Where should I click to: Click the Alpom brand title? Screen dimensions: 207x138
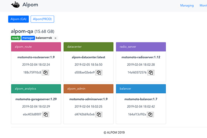click(x=30, y=5)
